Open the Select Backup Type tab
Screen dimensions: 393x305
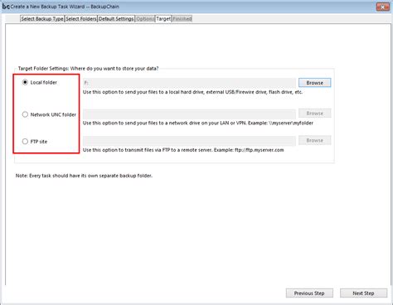pyautogui.click(x=42, y=19)
